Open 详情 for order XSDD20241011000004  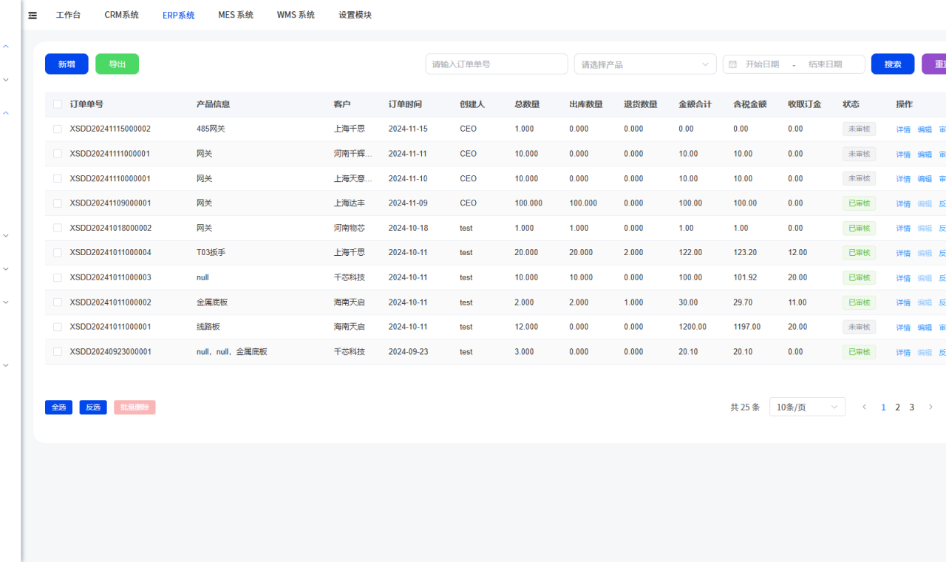coord(903,254)
